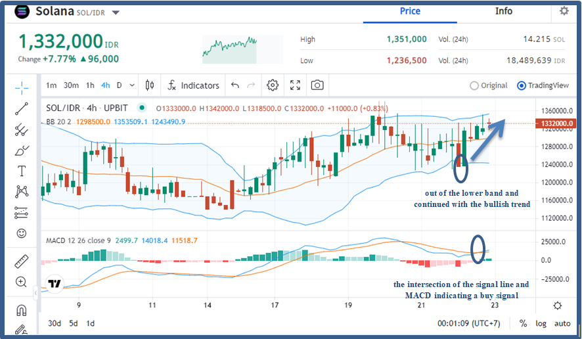The height and width of the screenshot is (339, 582).
Task: Open price scale settings gear
Action: click(x=558, y=305)
